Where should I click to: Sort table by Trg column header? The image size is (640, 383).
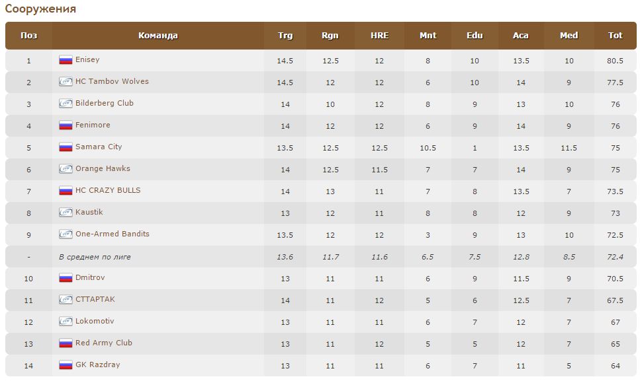(285, 36)
